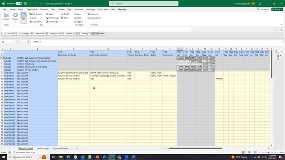Expand the Product POV dropdown arrow
The width and height of the screenshot is (285, 160).
(x=46, y=34)
